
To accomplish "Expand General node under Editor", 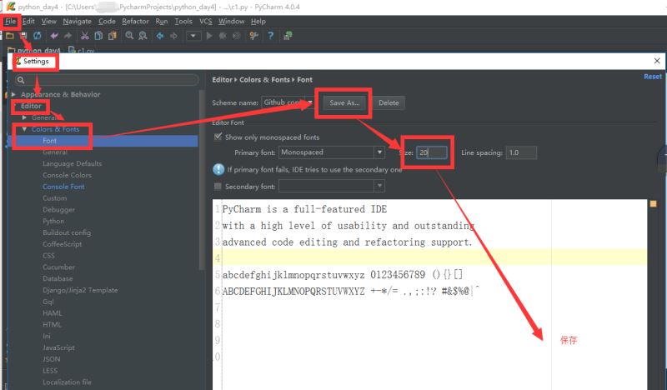I will [x=25, y=117].
